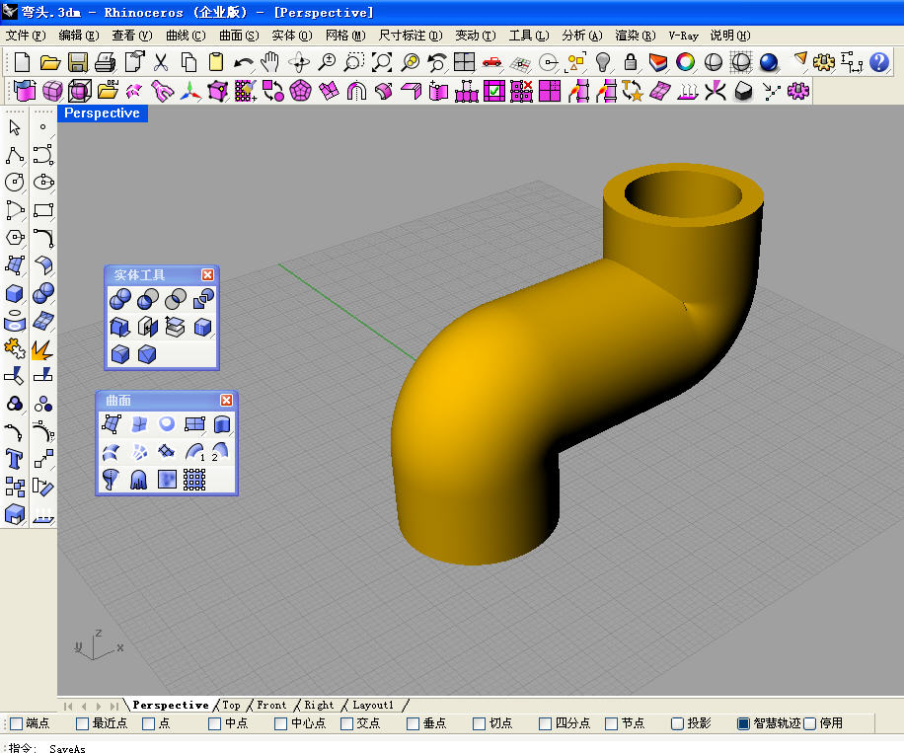Click the light bulb icon
This screenshot has height=753, width=904.
click(603, 62)
